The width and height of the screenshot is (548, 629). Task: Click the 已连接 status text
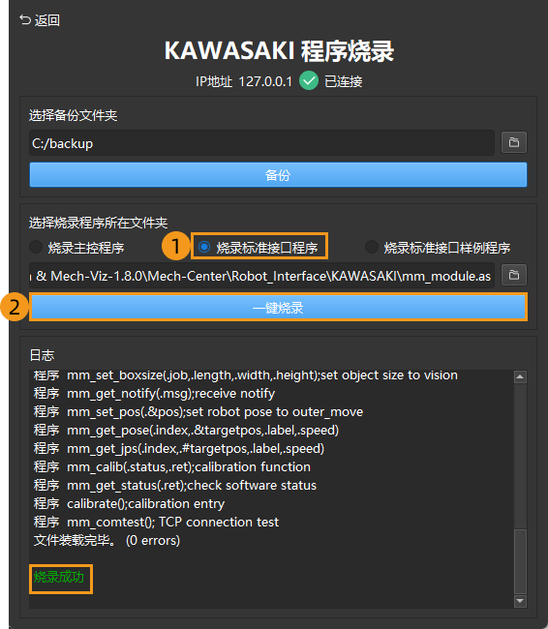point(344,81)
